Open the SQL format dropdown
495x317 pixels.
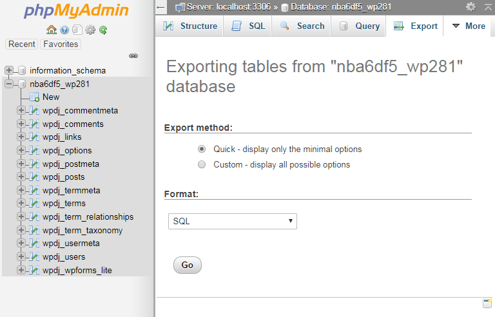tap(233, 222)
